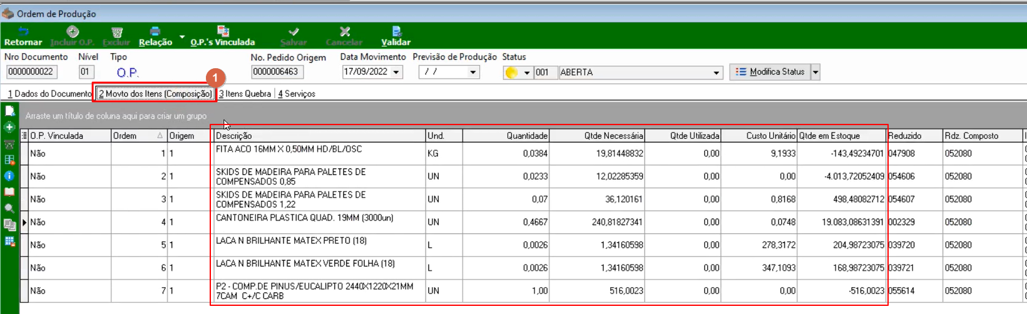
Task: Click the blue information icon in sidebar
Action: (9, 176)
